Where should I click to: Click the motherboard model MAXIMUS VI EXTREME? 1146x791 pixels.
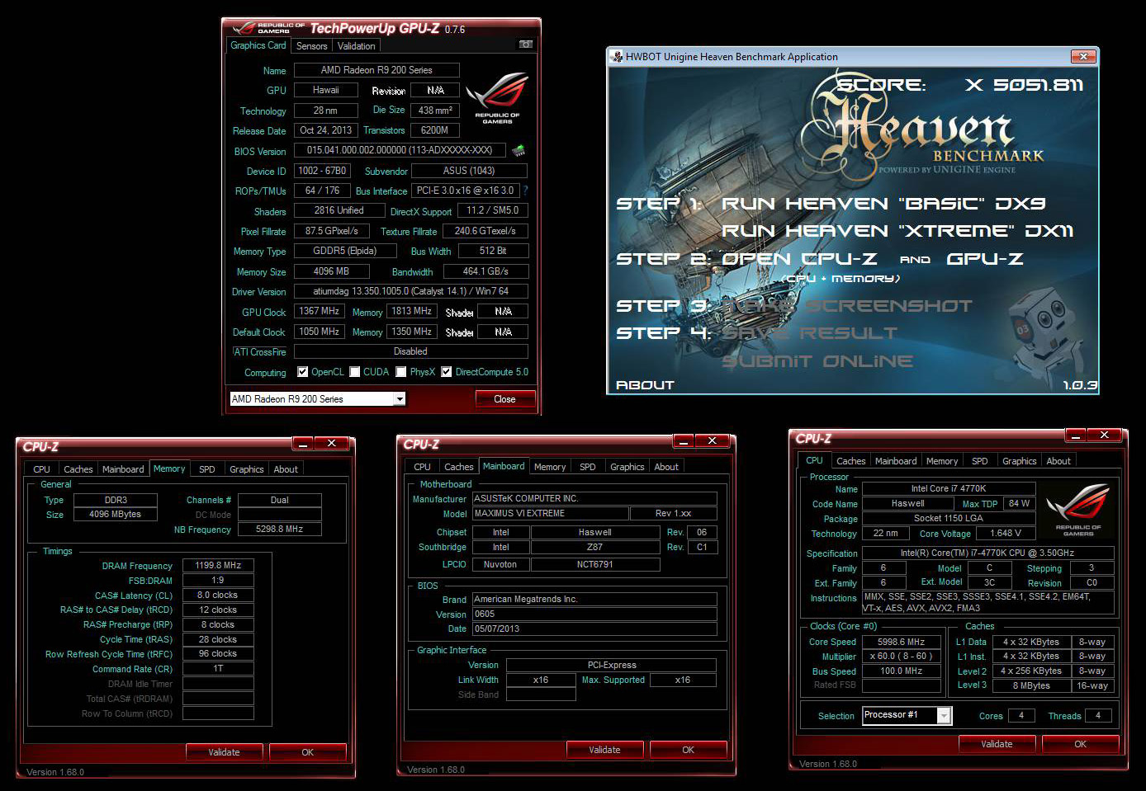coord(549,513)
